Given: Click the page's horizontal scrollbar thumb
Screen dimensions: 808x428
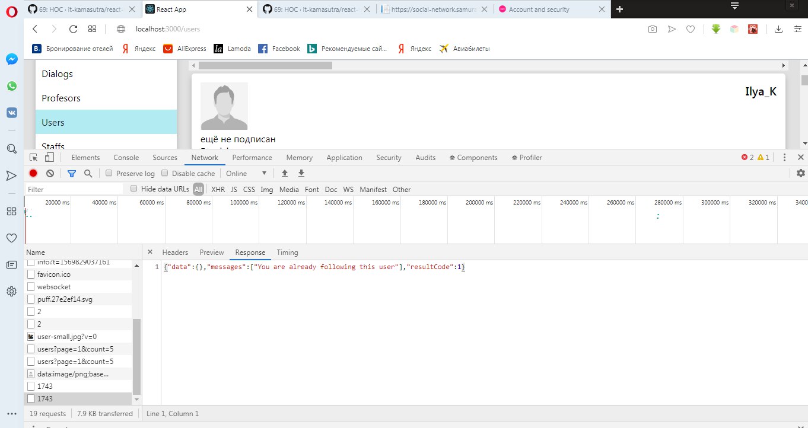Looking at the screenshot, I should [265, 65].
